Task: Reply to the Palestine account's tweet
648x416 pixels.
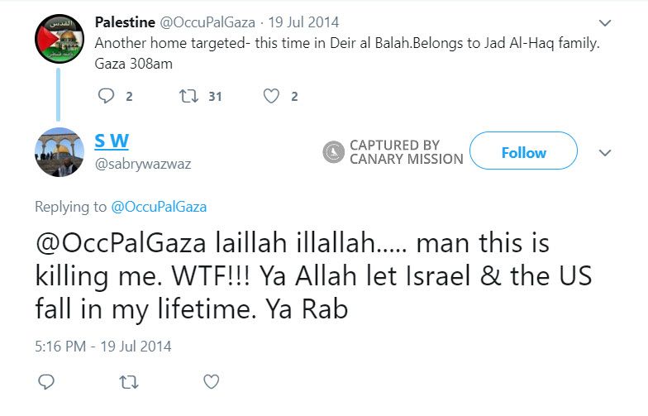Action: (105, 97)
